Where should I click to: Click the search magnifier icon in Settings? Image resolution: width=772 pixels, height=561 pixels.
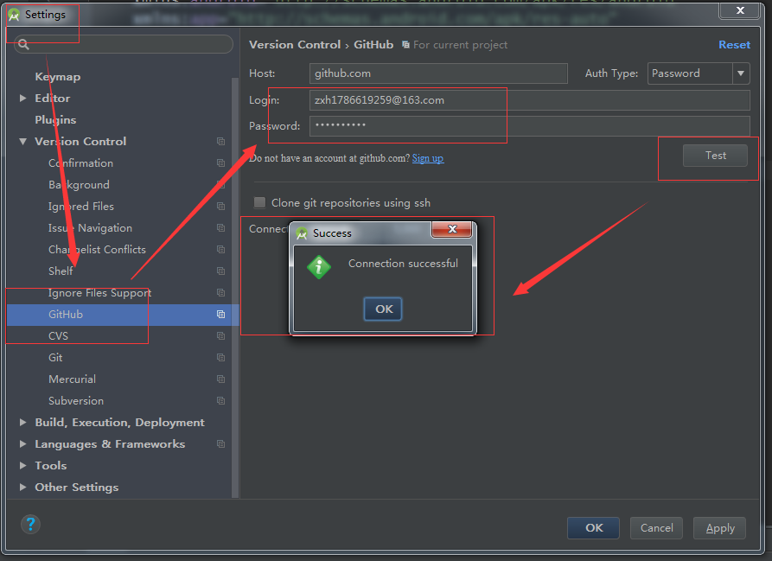[x=23, y=45]
